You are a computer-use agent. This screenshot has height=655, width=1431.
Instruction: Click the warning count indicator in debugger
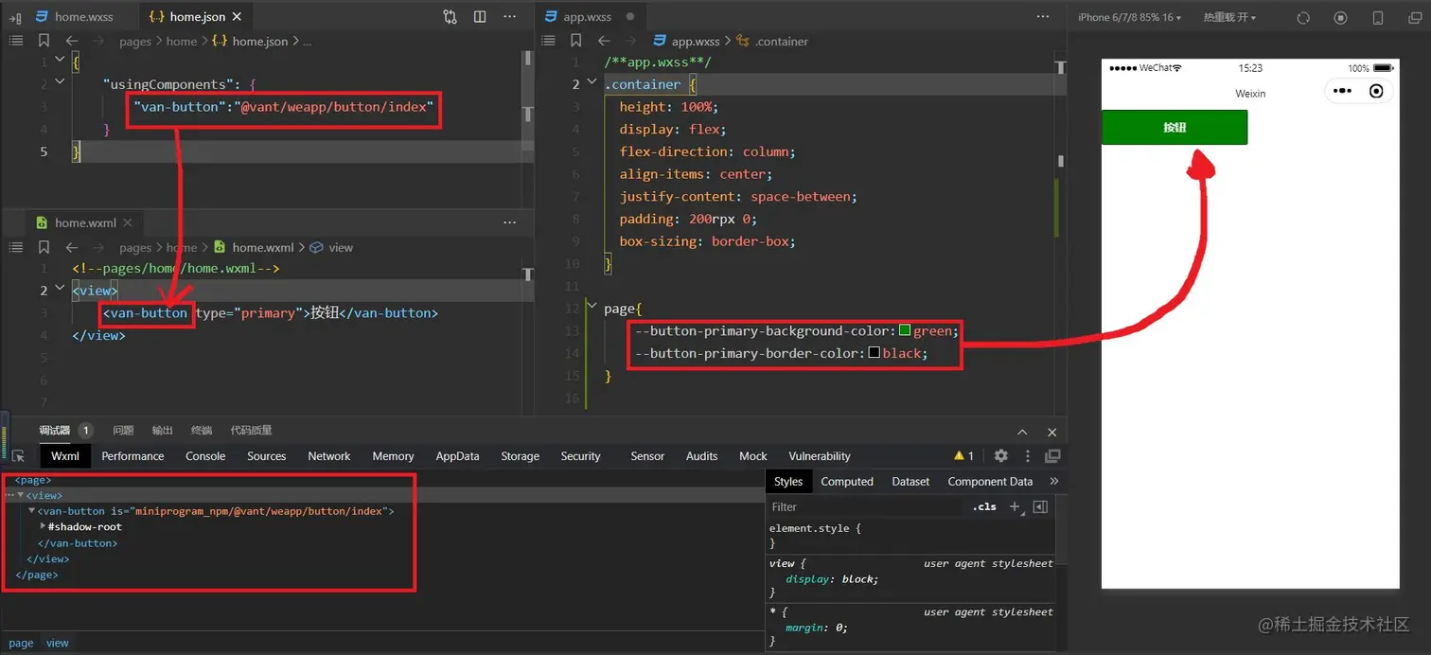coord(963,456)
